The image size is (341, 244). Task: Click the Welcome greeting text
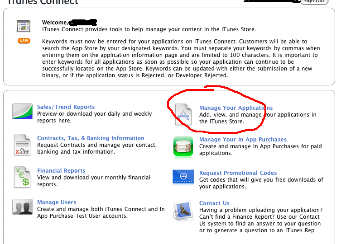(x=55, y=23)
